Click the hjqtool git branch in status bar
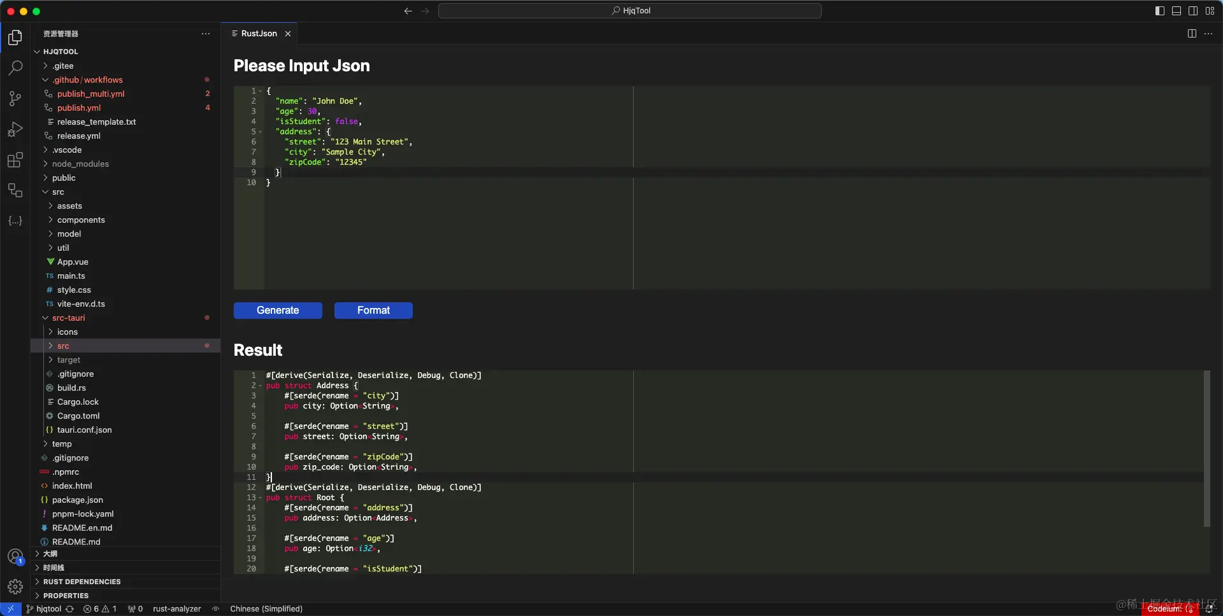This screenshot has height=616, width=1223. point(44,609)
